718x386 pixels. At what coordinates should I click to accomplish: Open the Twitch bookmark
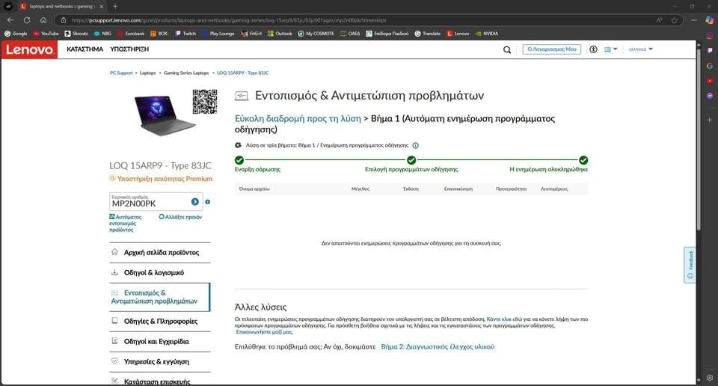coord(185,34)
